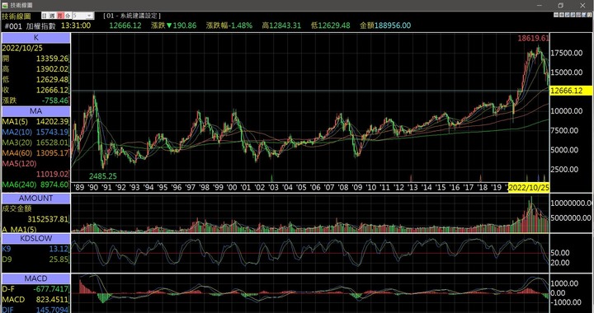Click 低12629.48 in the quote bar
Viewport: 594px width, 313px height.
(330, 26)
